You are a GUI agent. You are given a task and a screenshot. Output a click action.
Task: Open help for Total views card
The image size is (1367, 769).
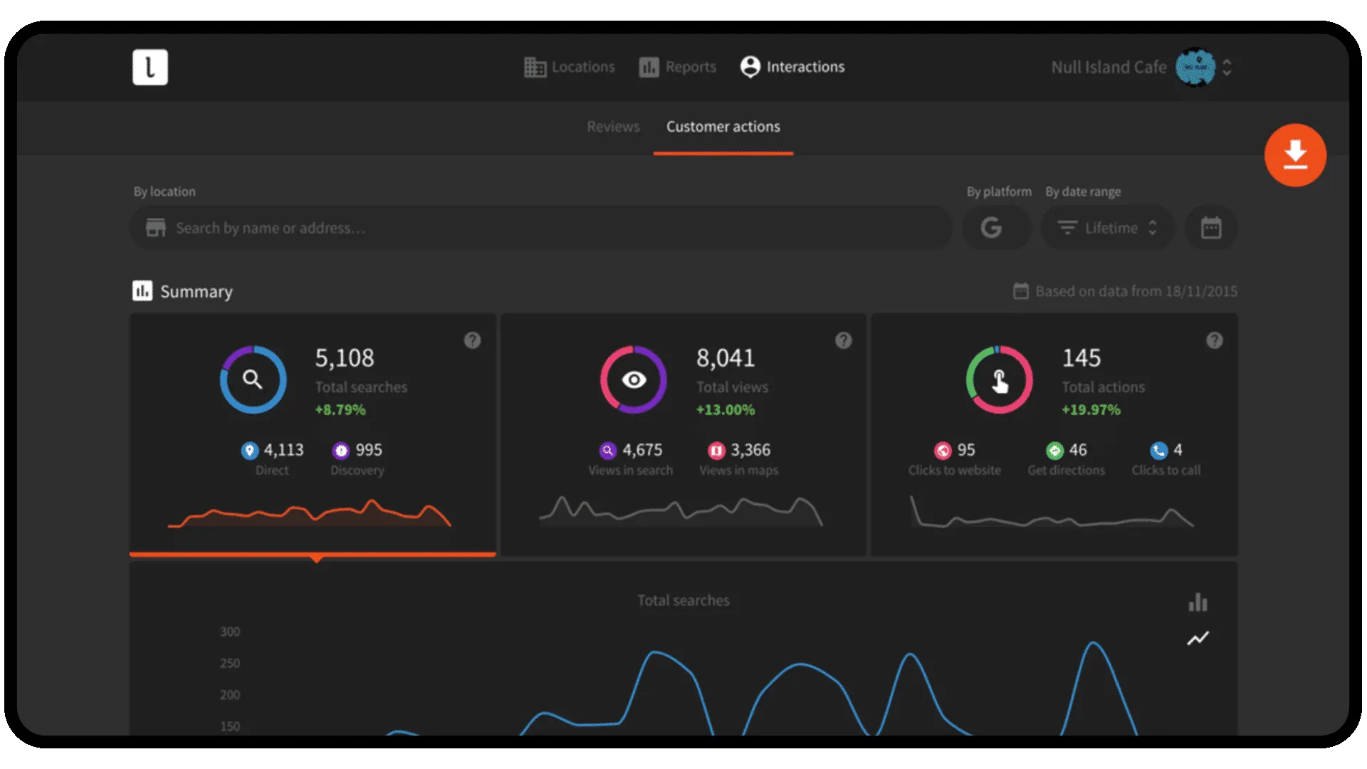point(843,340)
